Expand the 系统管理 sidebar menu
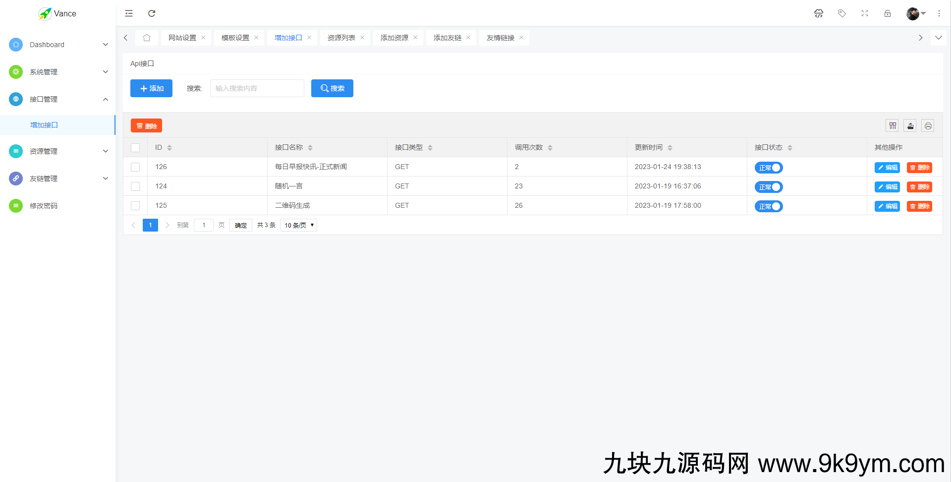 coord(57,72)
